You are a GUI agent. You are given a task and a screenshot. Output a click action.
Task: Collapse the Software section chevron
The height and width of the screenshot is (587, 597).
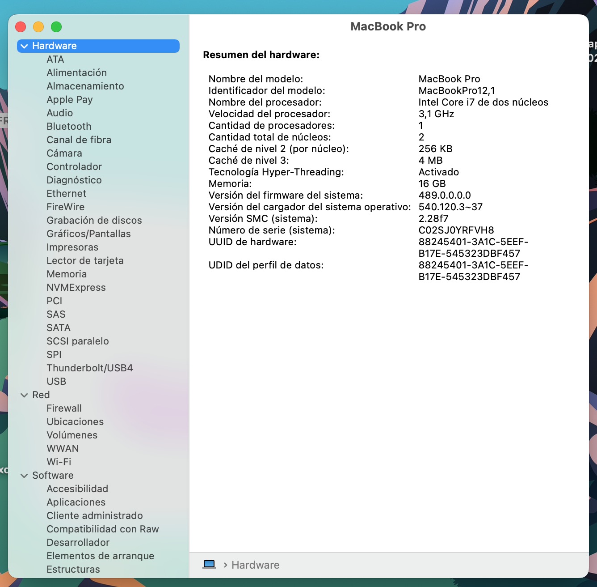pos(24,476)
